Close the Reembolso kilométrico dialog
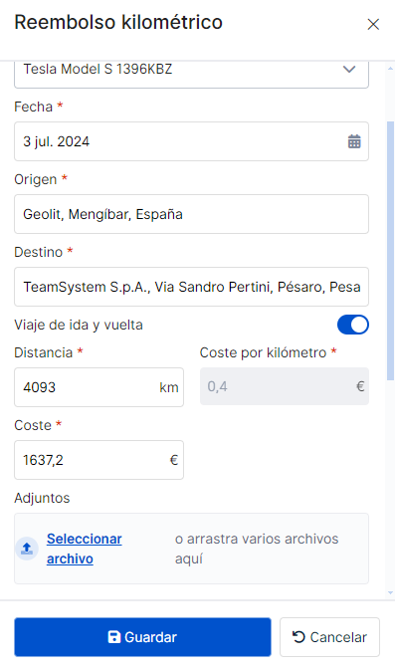The width and height of the screenshot is (395, 671). point(373,25)
